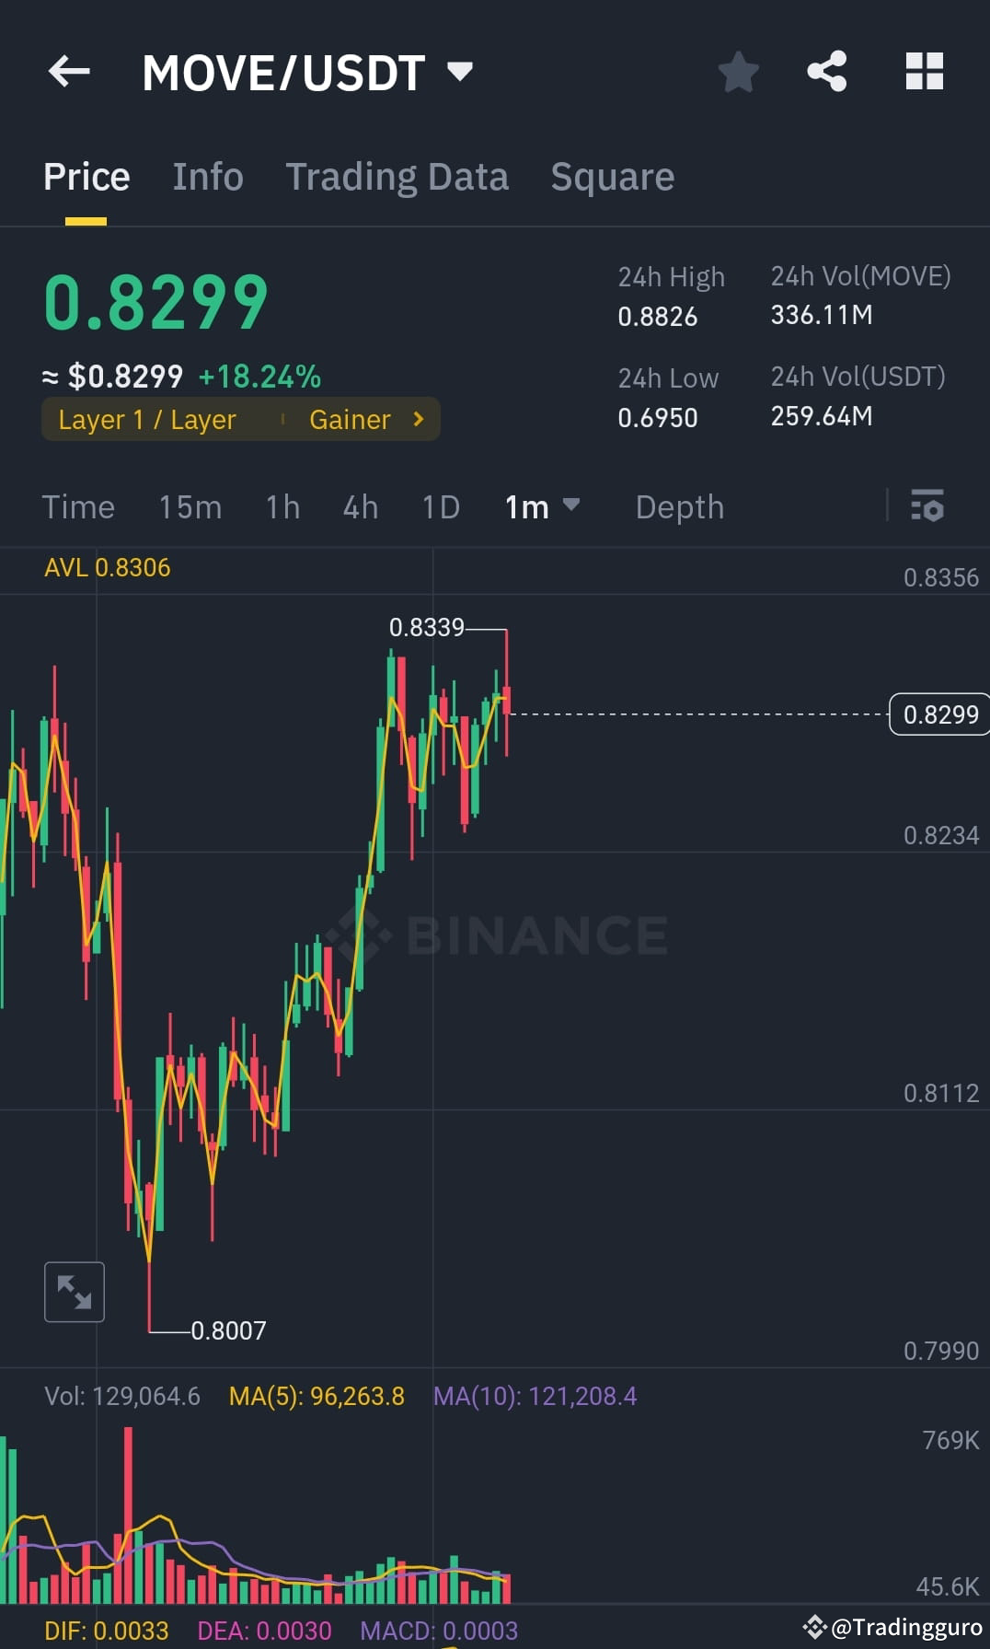Select the MA(5) volume indicator label

tap(317, 1397)
